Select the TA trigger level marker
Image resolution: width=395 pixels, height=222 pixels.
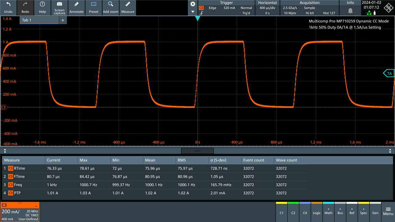[x=389, y=73]
